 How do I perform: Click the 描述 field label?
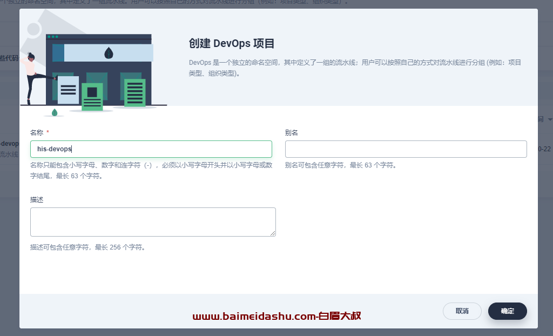point(37,200)
